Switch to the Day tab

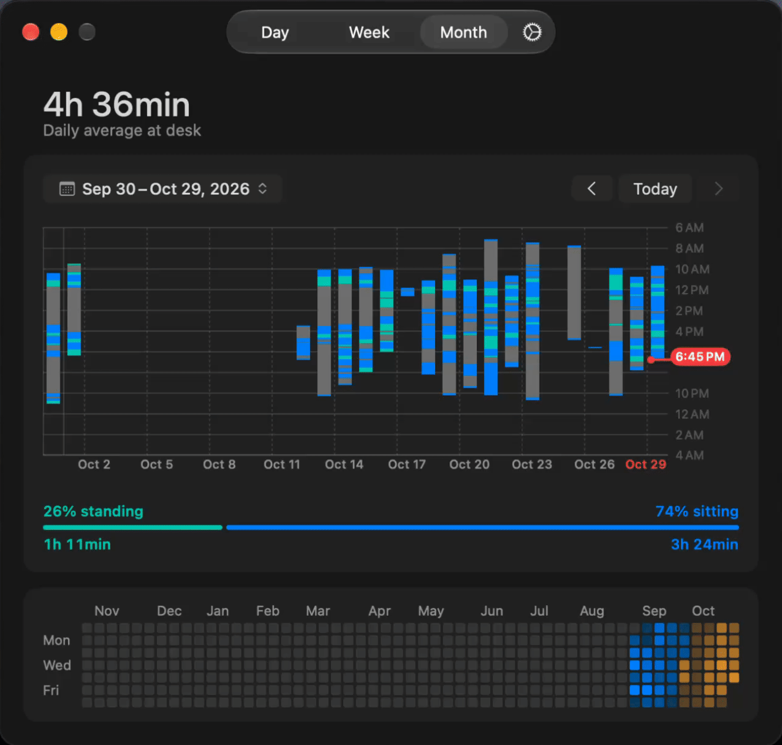pyautogui.click(x=275, y=32)
